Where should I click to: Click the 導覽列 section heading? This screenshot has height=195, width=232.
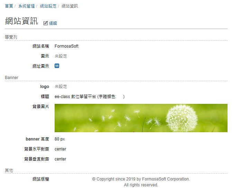tap(11, 37)
